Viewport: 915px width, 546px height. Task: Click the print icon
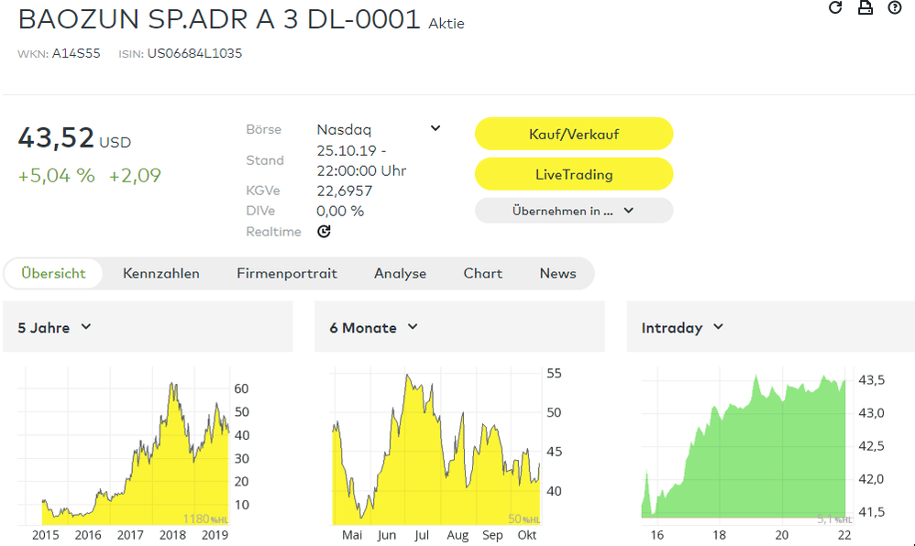coord(865,8)
